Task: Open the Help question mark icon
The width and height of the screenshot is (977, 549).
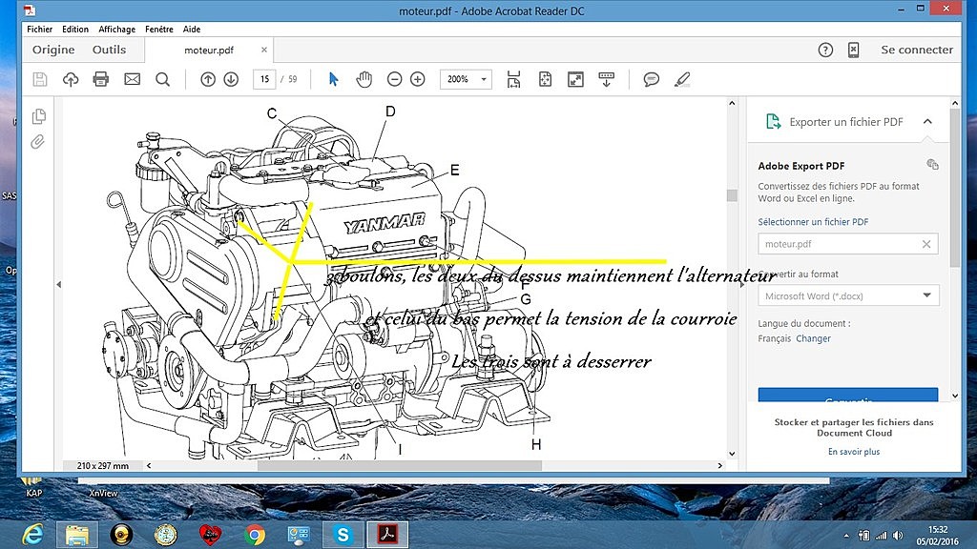Action: pos(825,50)
